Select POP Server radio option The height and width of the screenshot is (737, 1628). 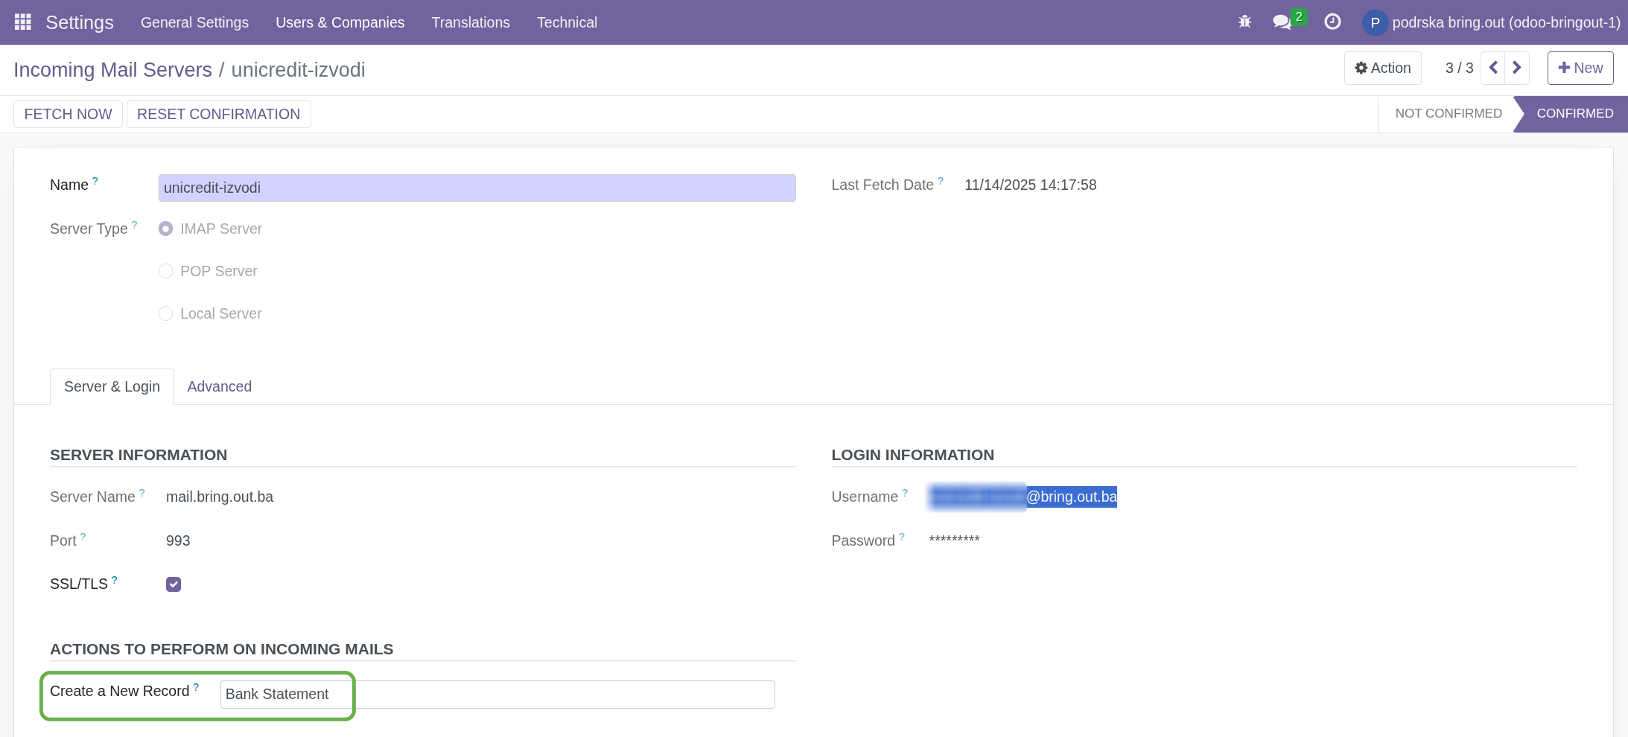coord(166,272)
